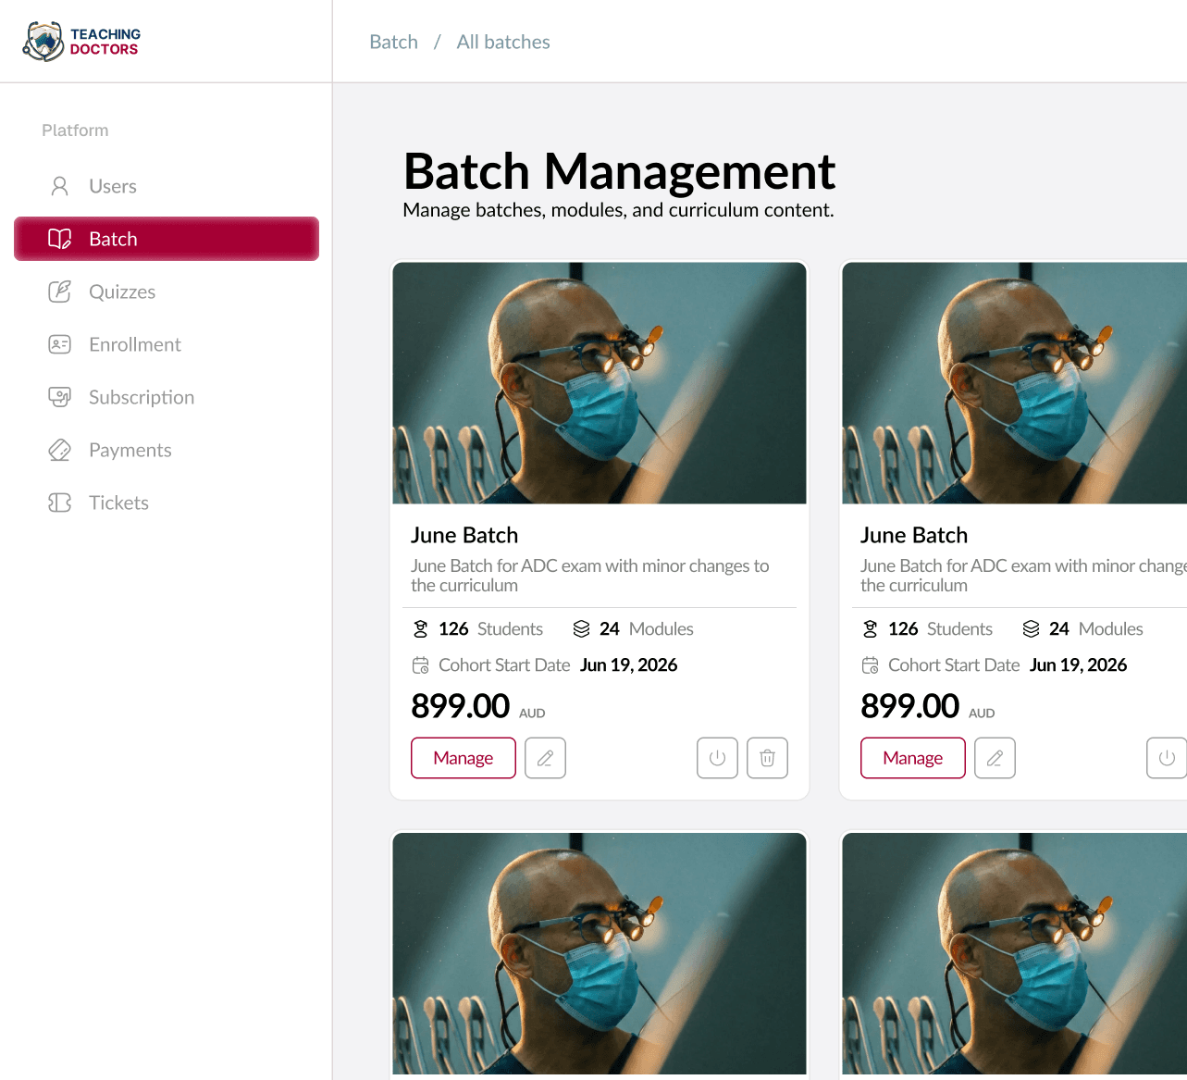Click the top-left card's ADC exam description
The height and width of the screenshot is (1080, 1187).
[x=590, y=576]
